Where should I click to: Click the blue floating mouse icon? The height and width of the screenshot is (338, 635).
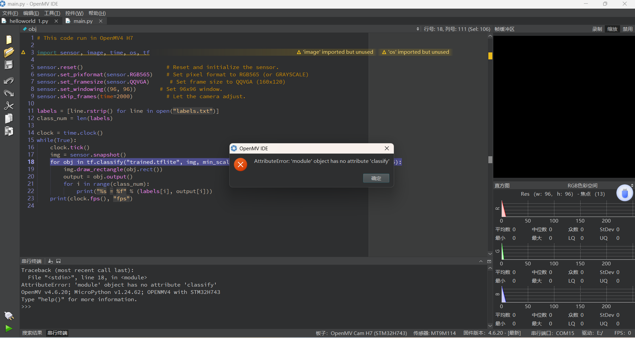[x=625, y=193]
